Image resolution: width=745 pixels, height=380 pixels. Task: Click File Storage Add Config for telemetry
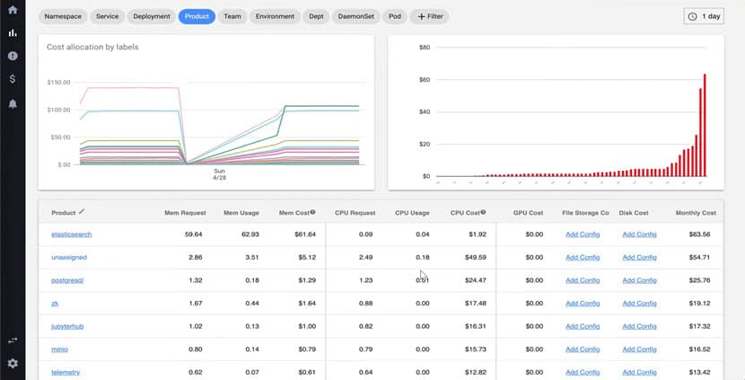click(583, 373)
